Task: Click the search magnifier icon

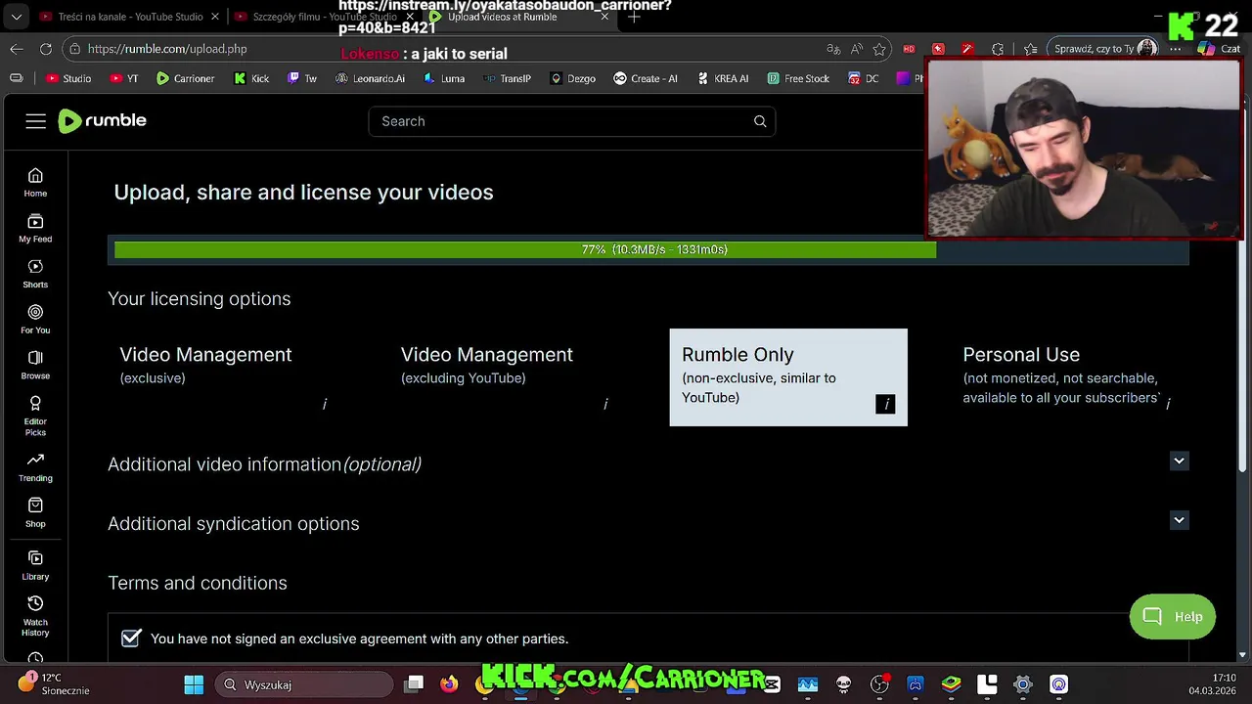Action: (760, 121)
